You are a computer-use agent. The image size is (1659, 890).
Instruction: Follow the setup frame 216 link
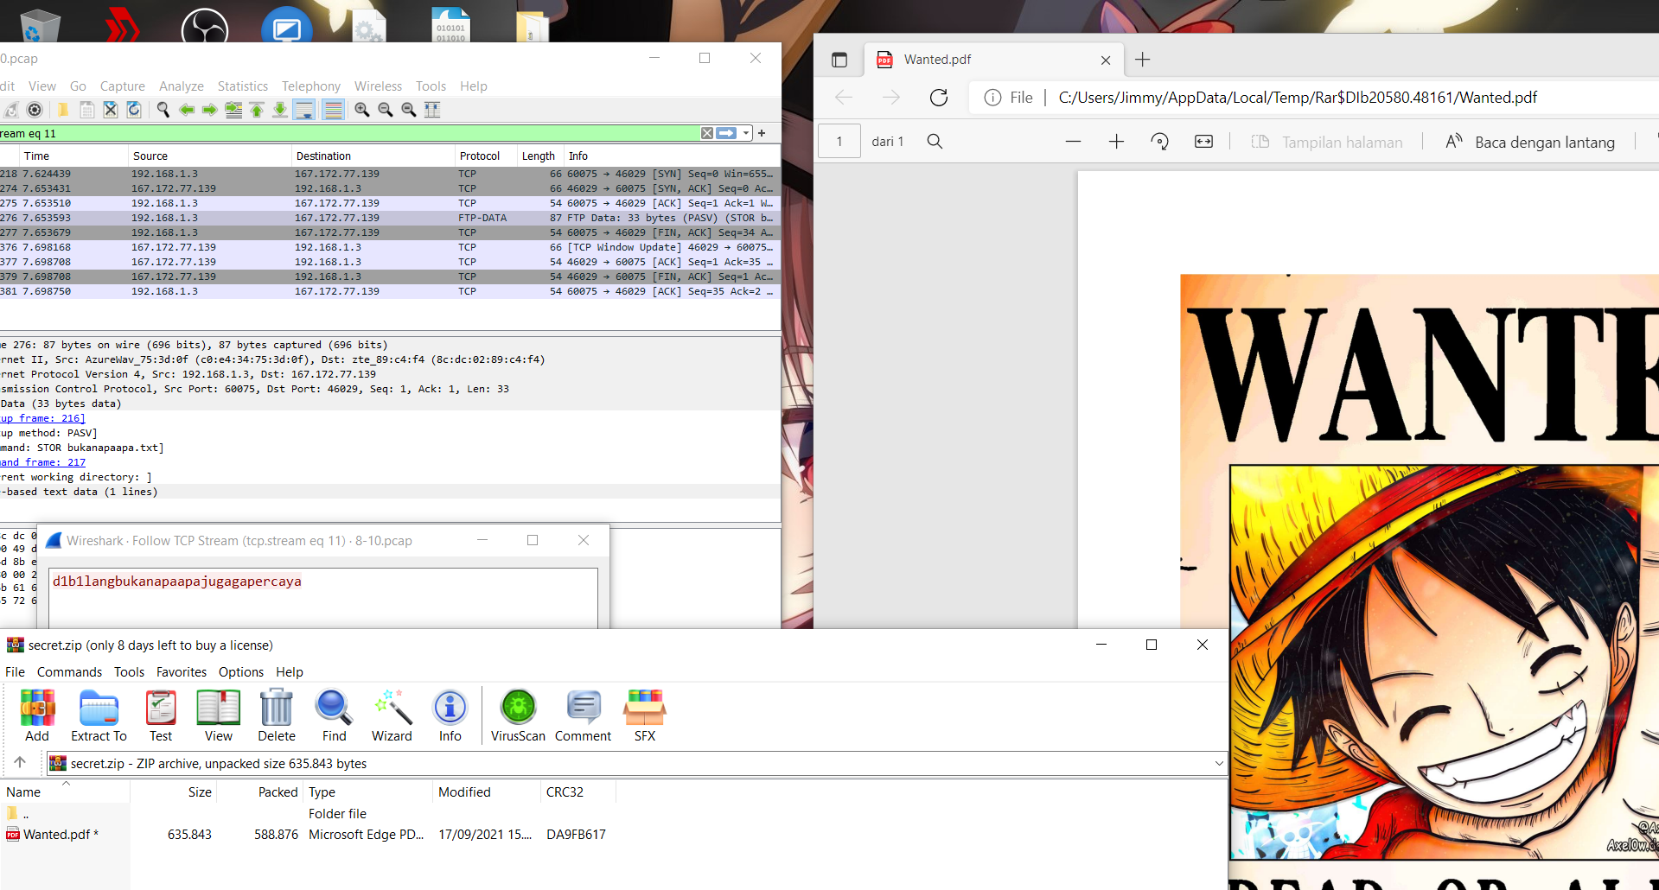click(x=42, y=418)
